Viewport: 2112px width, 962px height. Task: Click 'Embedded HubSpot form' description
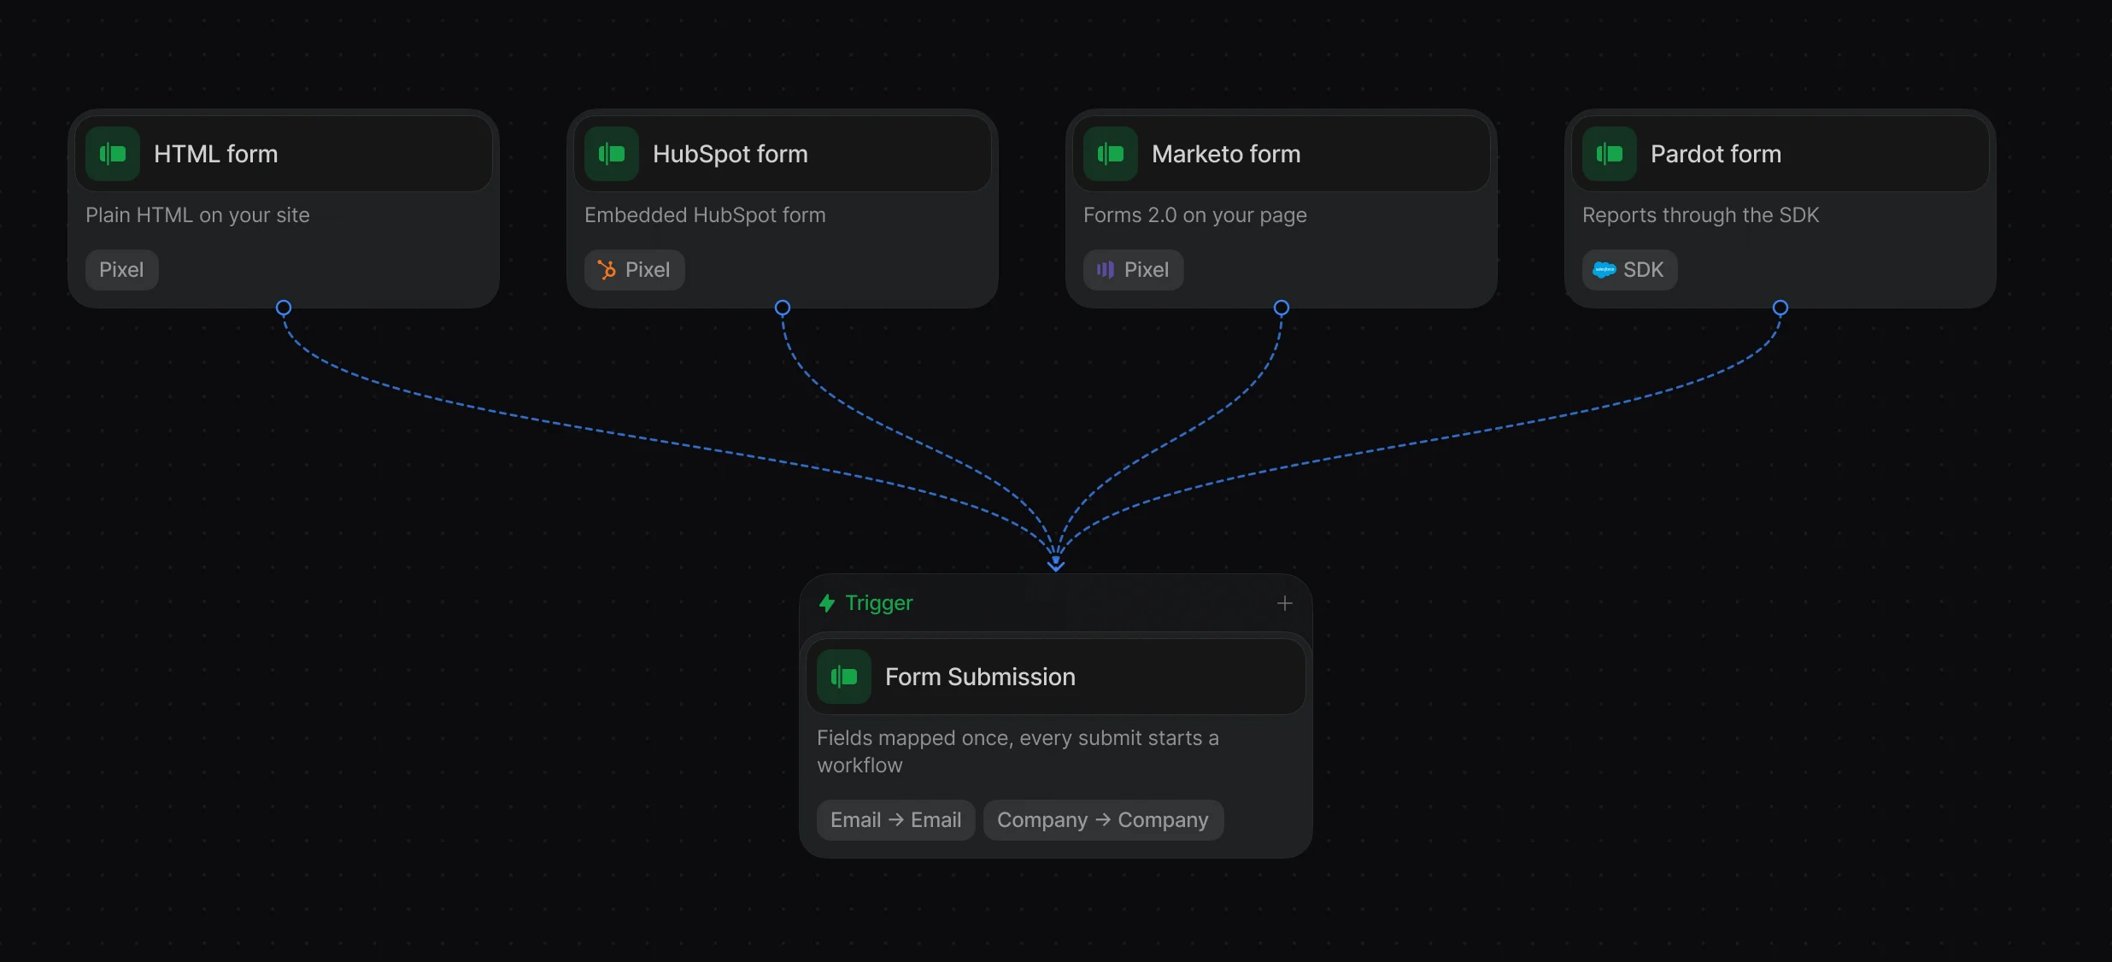[x=705, y=215]
